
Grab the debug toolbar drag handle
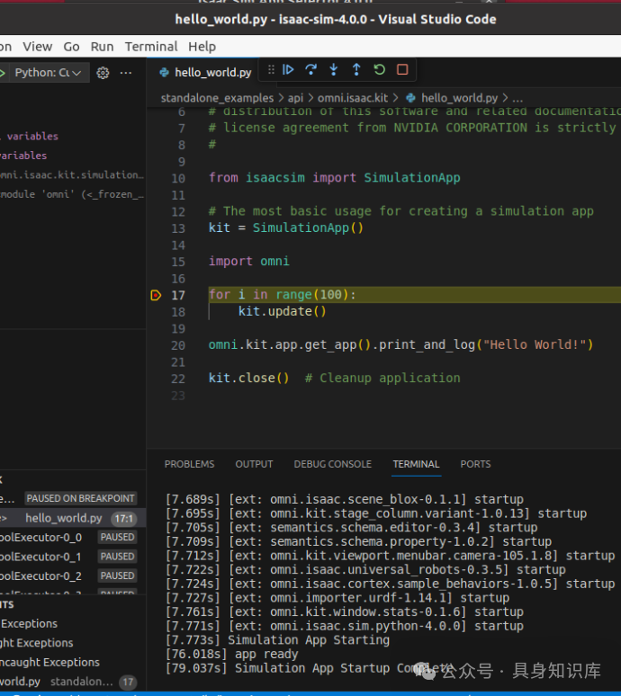point(271,70)
